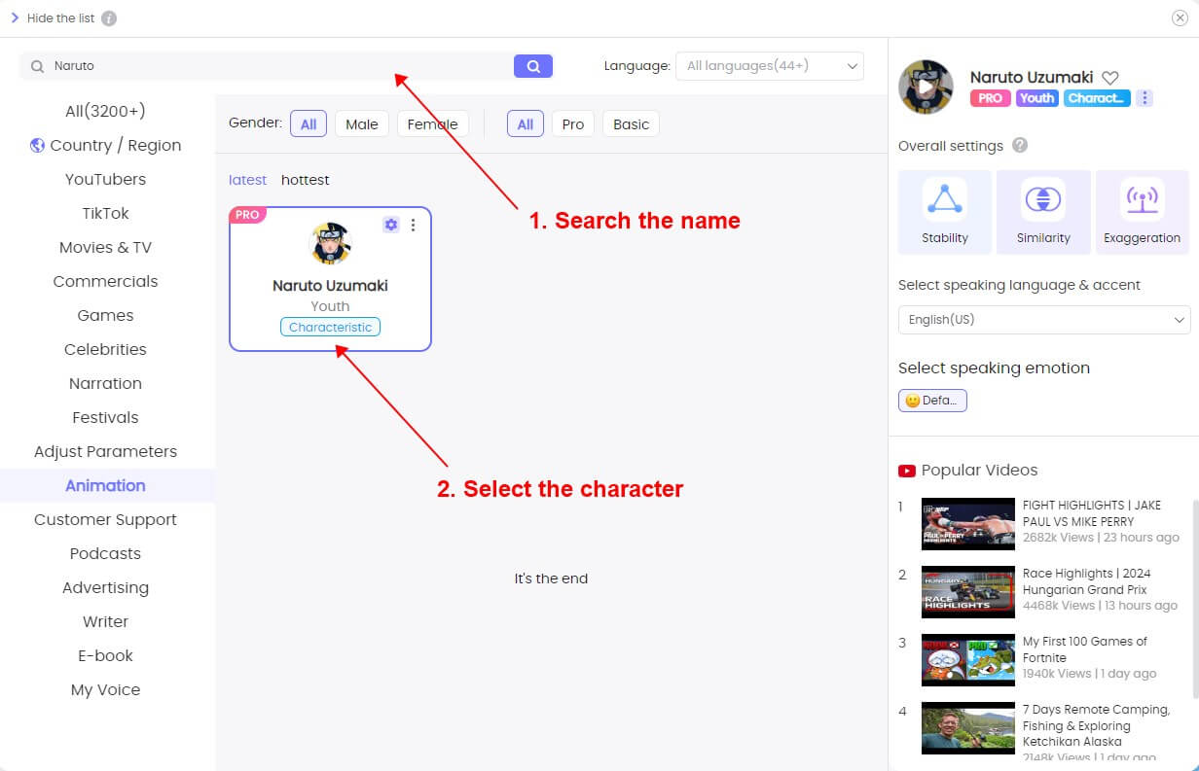Click the Popular Videos scrollbar
The width and height of the screenshot is (1199, 771).
pos(1194,598)
